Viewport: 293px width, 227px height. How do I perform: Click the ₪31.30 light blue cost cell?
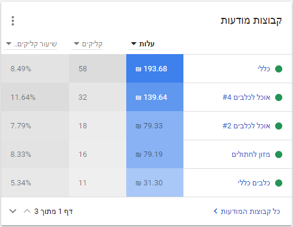(155, 182)
